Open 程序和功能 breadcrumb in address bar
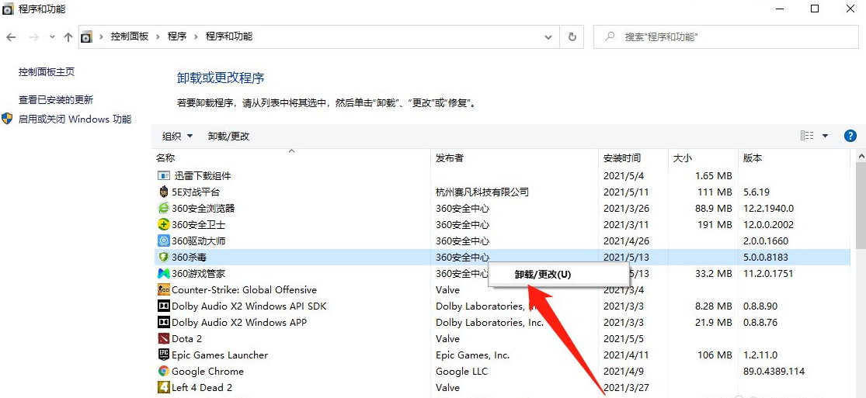 pyautogui.click(x=229, y=36)
